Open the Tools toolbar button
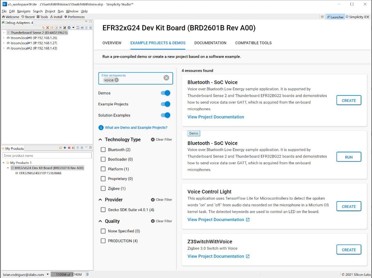Image resolution: width=372 pixels, height=278 pixels. coord(42,17)
